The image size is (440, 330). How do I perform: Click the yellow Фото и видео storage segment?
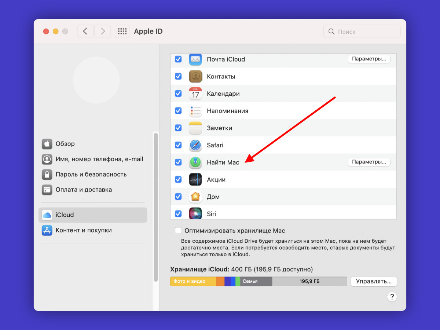(x=193, y=281)
